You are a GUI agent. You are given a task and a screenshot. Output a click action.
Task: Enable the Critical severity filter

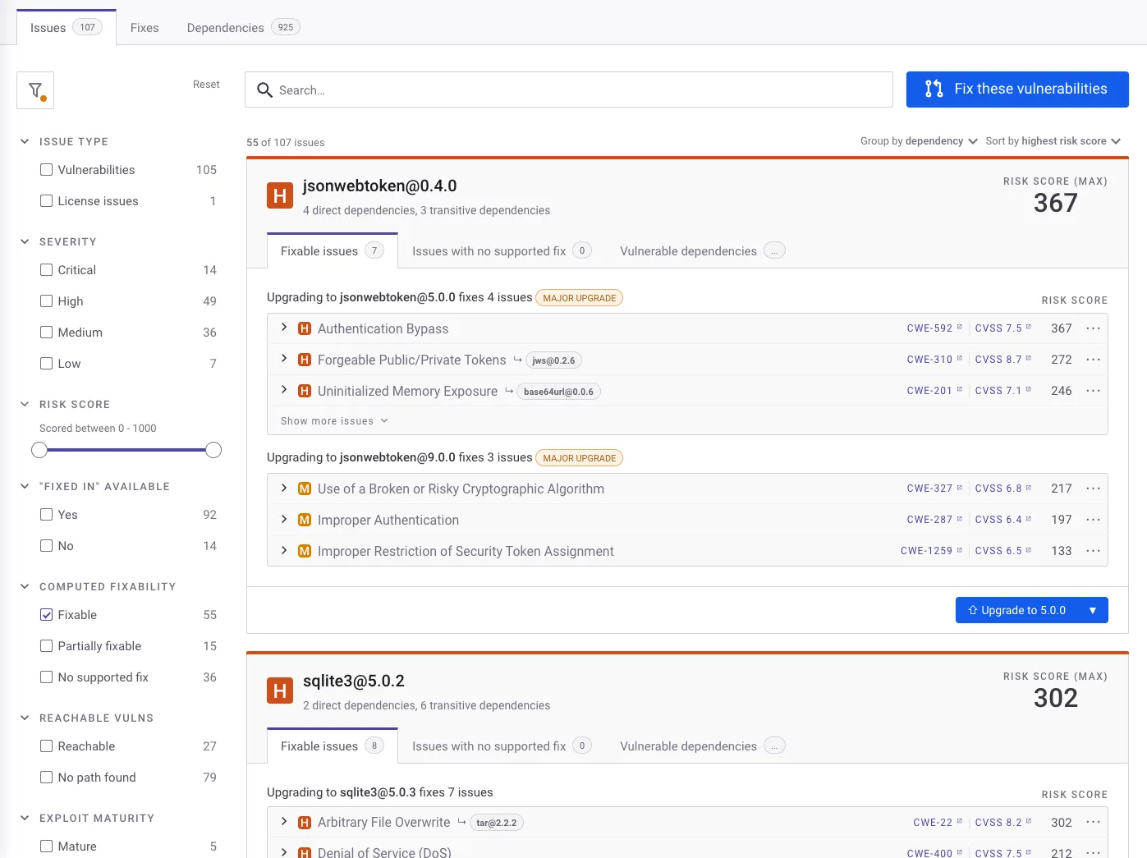(x=46, y=269)
